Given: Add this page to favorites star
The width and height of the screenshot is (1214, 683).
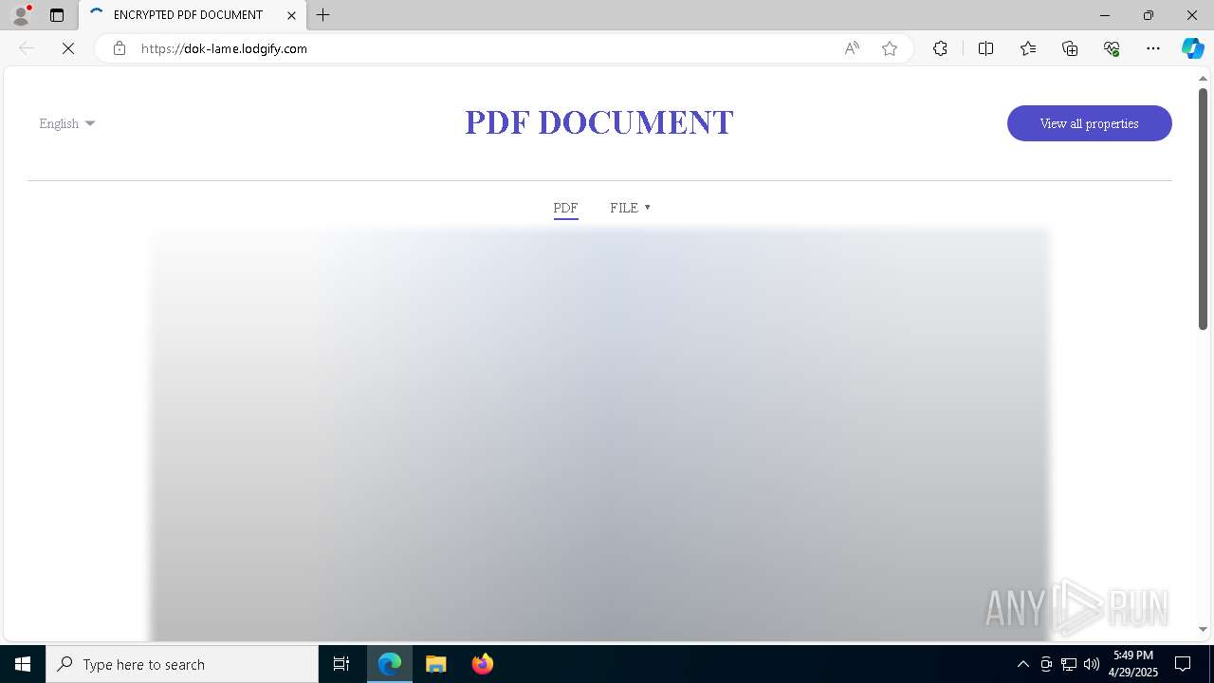Looking at the screenshot, I should point(890,48).
